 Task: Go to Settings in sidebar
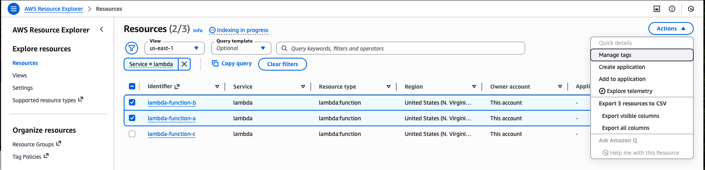(x=22, y=88)
